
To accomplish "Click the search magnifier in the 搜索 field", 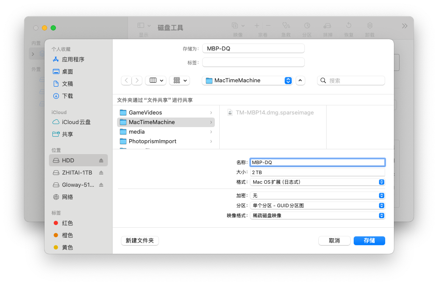I will click(x=322, y=81).
